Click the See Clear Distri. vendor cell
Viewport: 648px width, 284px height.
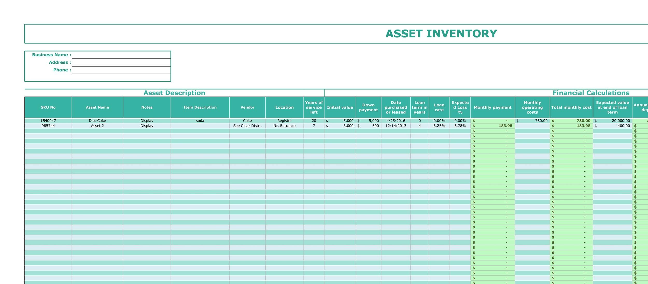point(247,126)
